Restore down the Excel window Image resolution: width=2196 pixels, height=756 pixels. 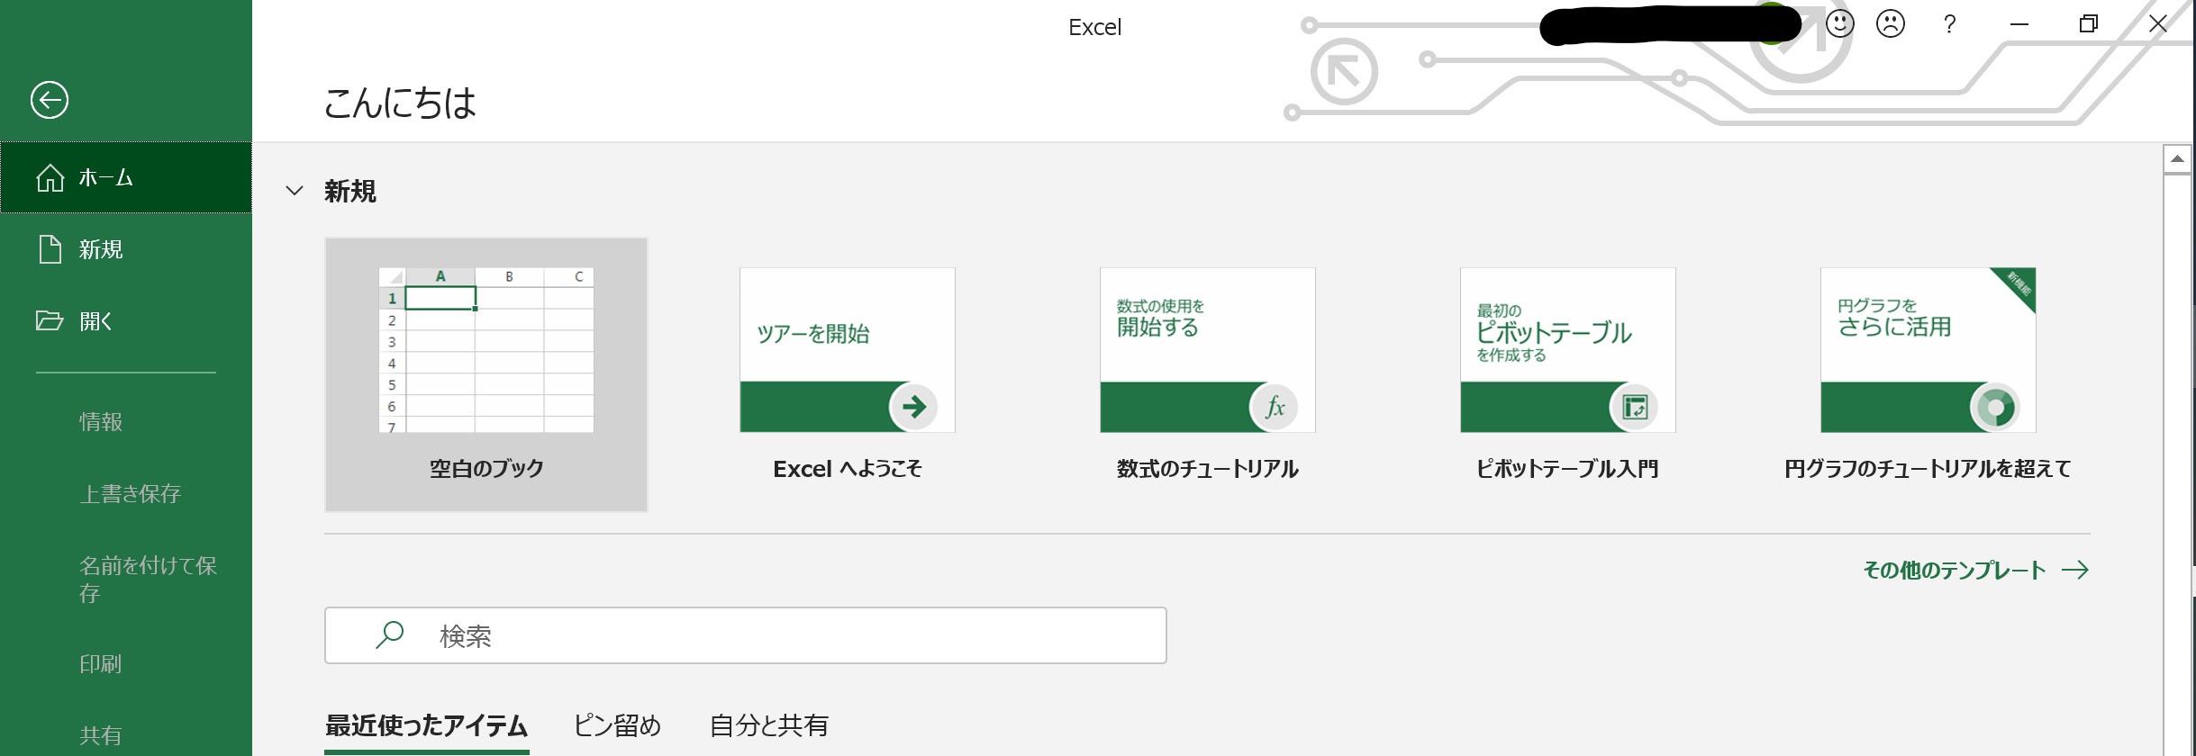tap(2088, 24)
